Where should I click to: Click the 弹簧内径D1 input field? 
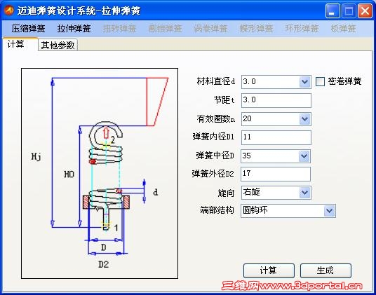(276, 137)
